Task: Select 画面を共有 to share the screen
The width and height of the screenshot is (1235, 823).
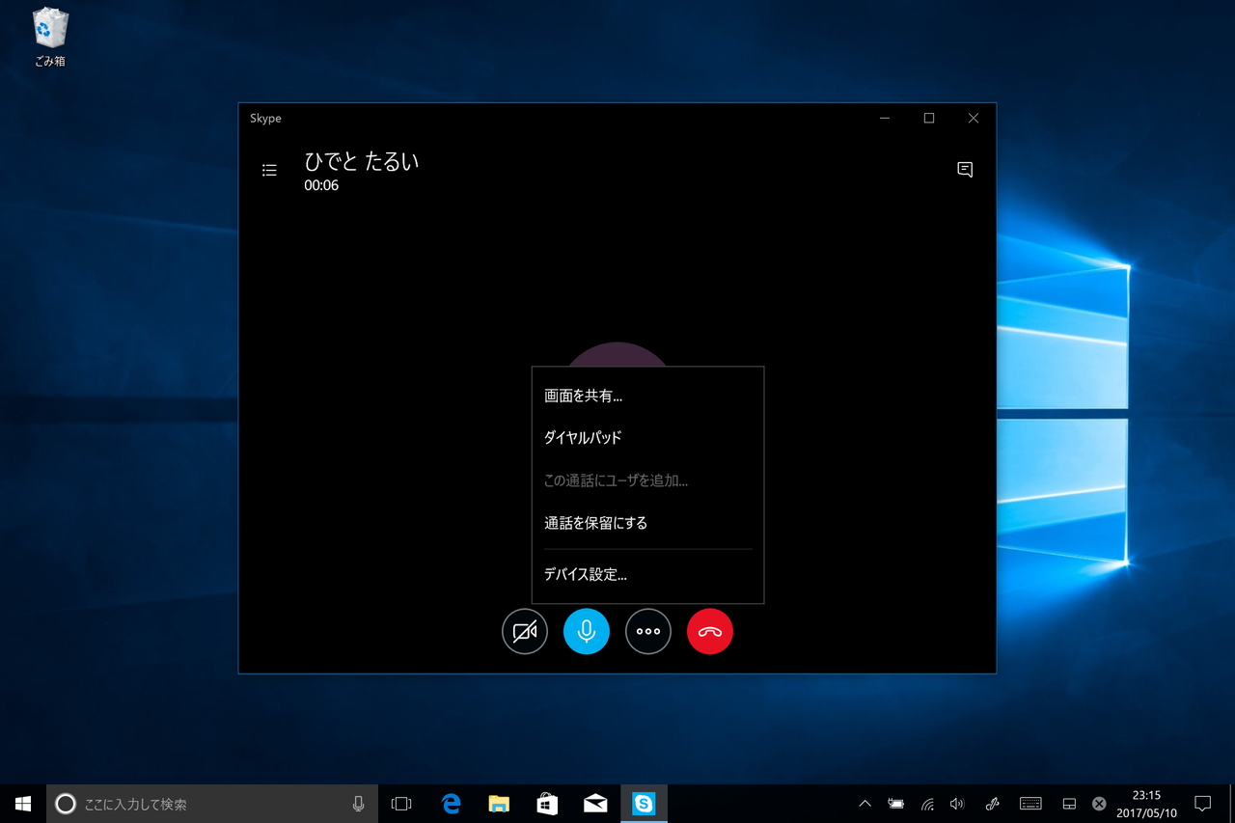Action: [585, 395]
